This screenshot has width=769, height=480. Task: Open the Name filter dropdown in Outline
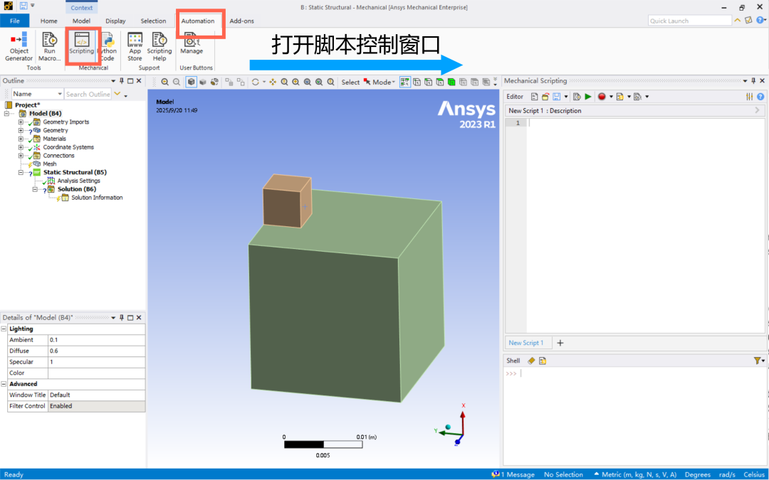pos(59,94)
